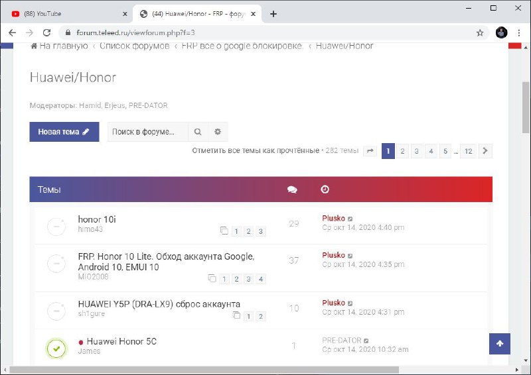This screenshot has height=375, width=531.
Task: Open author MIO2008 profile
Action: [93, 277]
